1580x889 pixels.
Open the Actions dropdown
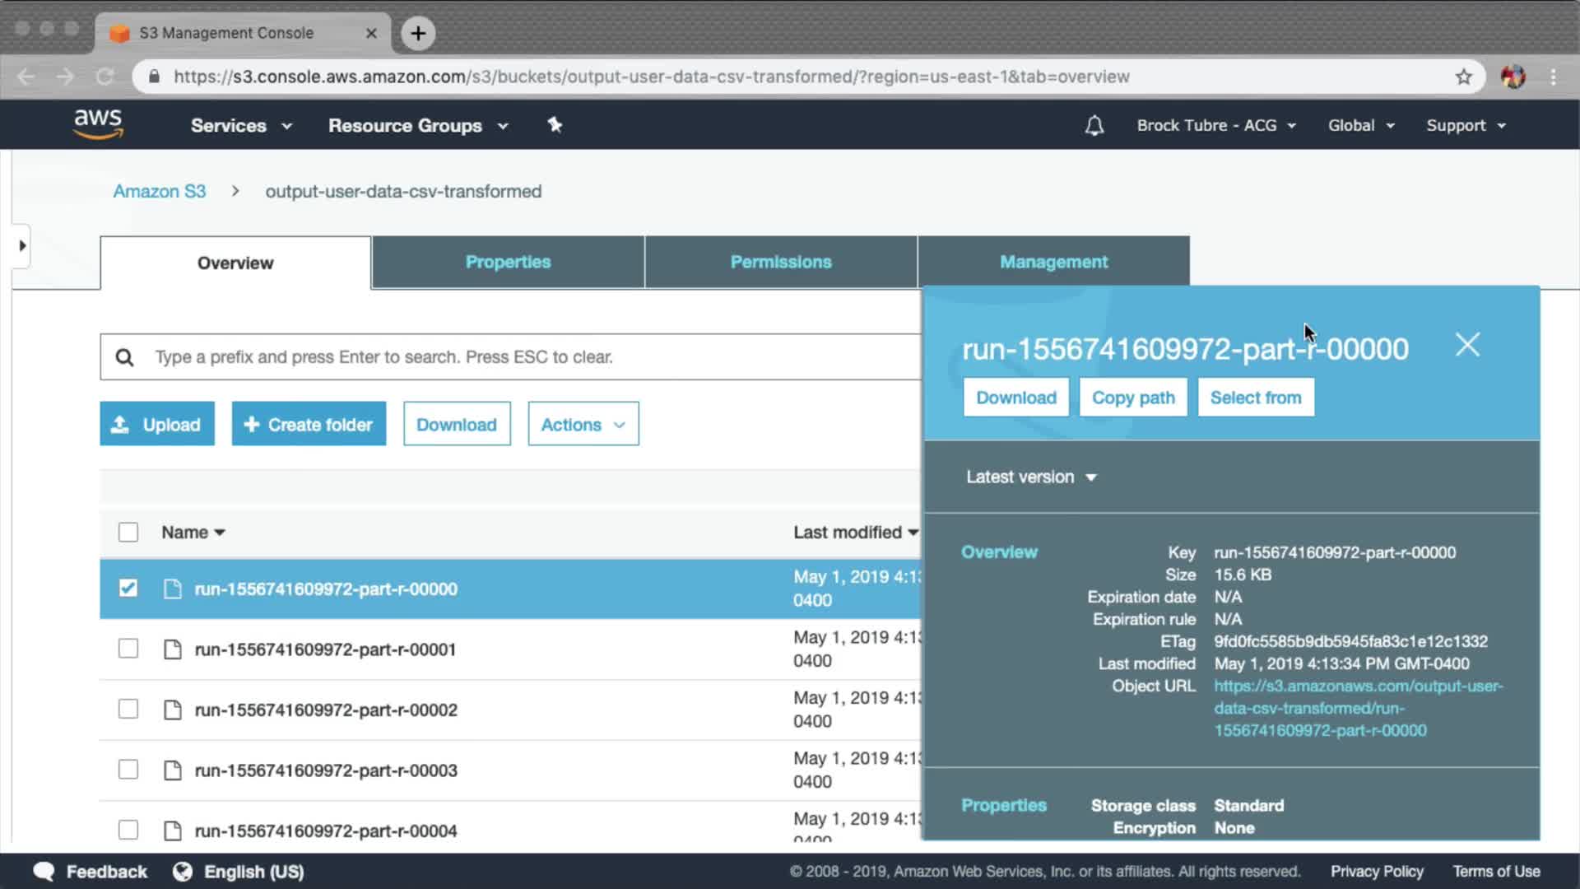tap(583, 425)
